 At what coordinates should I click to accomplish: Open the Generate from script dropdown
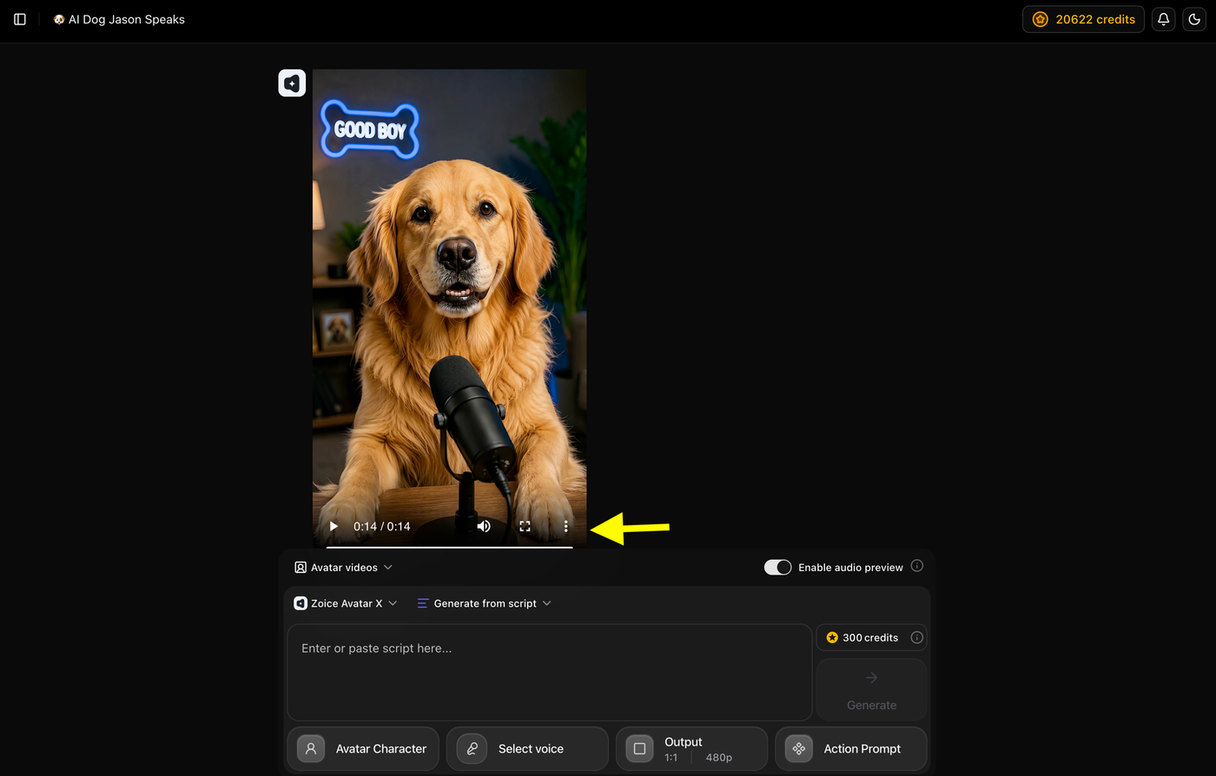click(x=484, y=603)
